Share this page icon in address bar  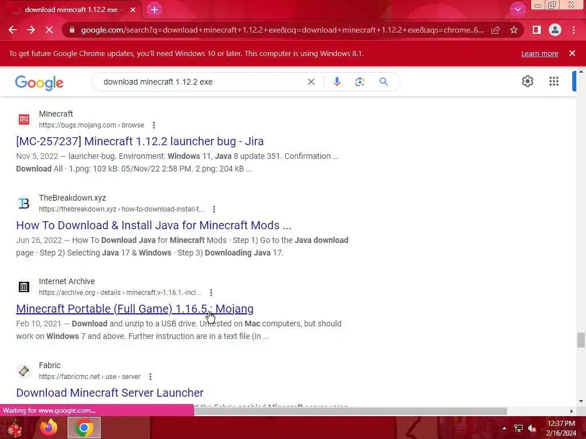point(496,30)
